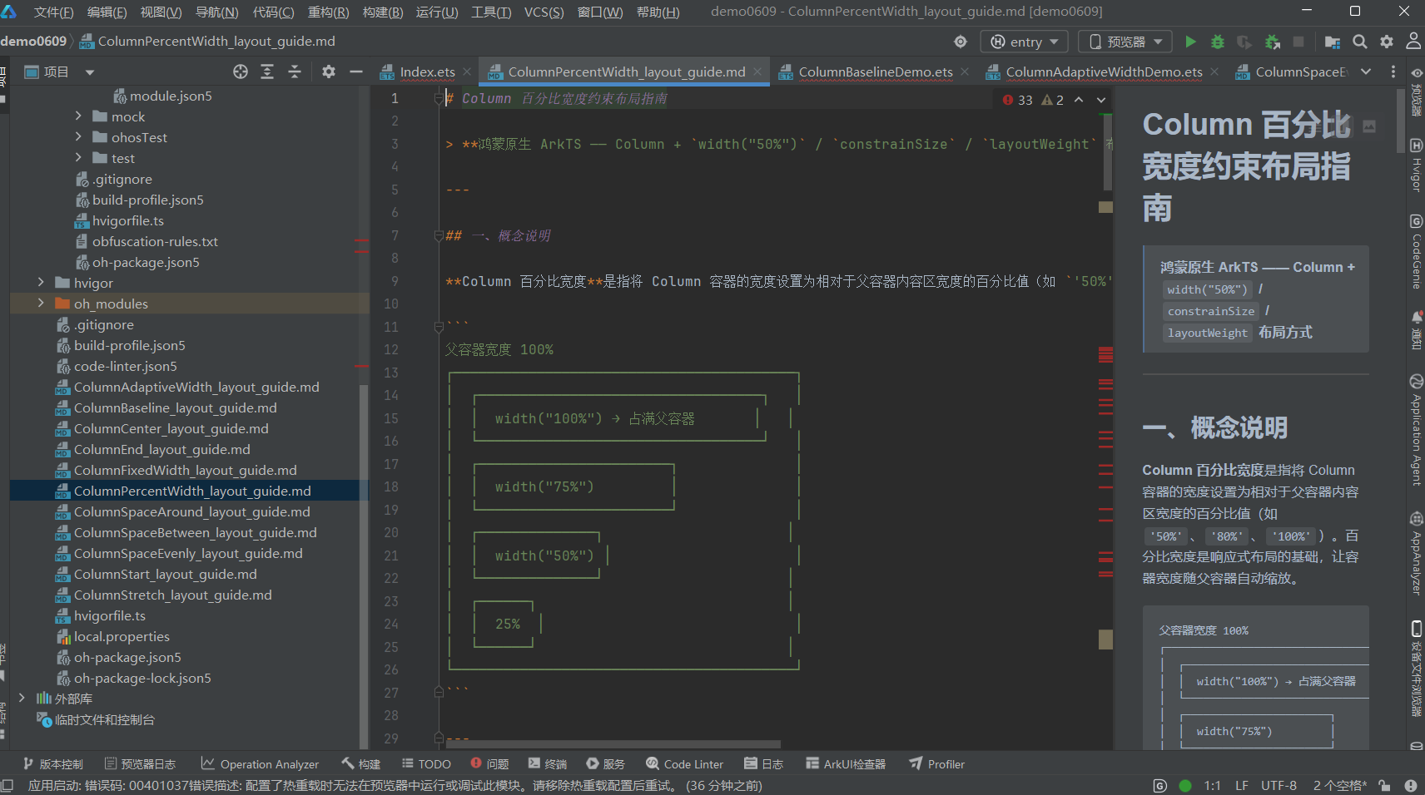Run the entry module with the green play button

[x=1190, y=42]
